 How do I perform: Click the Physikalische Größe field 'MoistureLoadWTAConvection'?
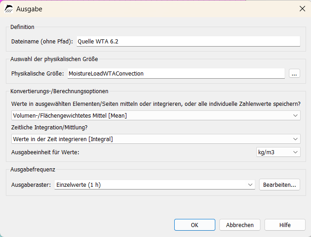coord(176,74)
